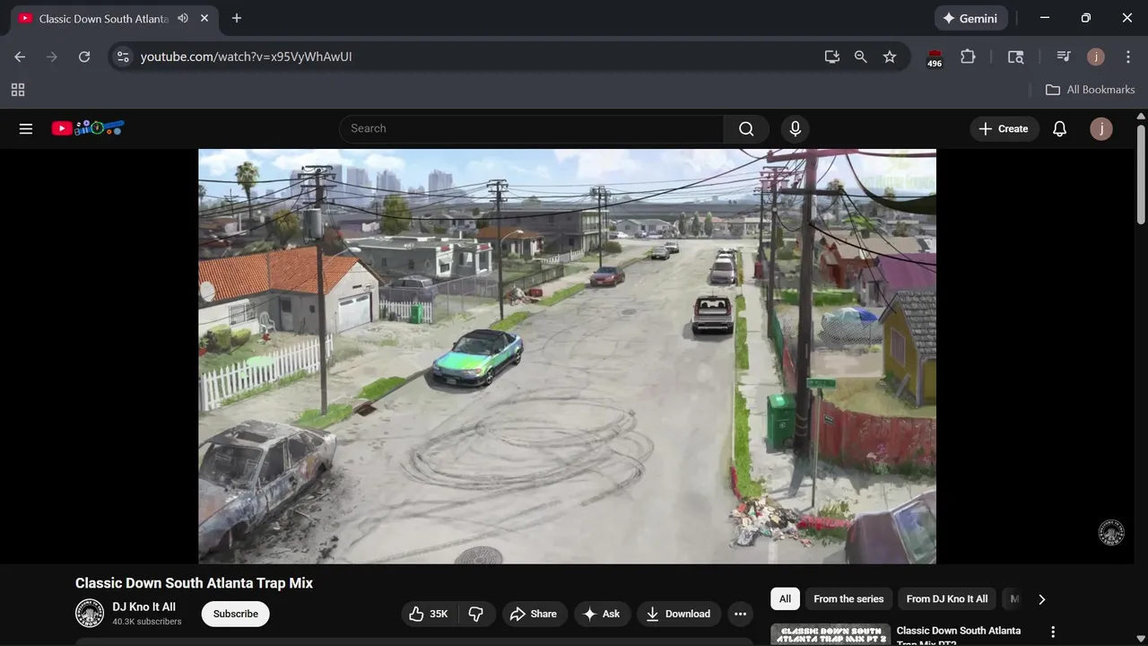Open a new browser tab
The image size is (1148, 646).
pos(237,18)
